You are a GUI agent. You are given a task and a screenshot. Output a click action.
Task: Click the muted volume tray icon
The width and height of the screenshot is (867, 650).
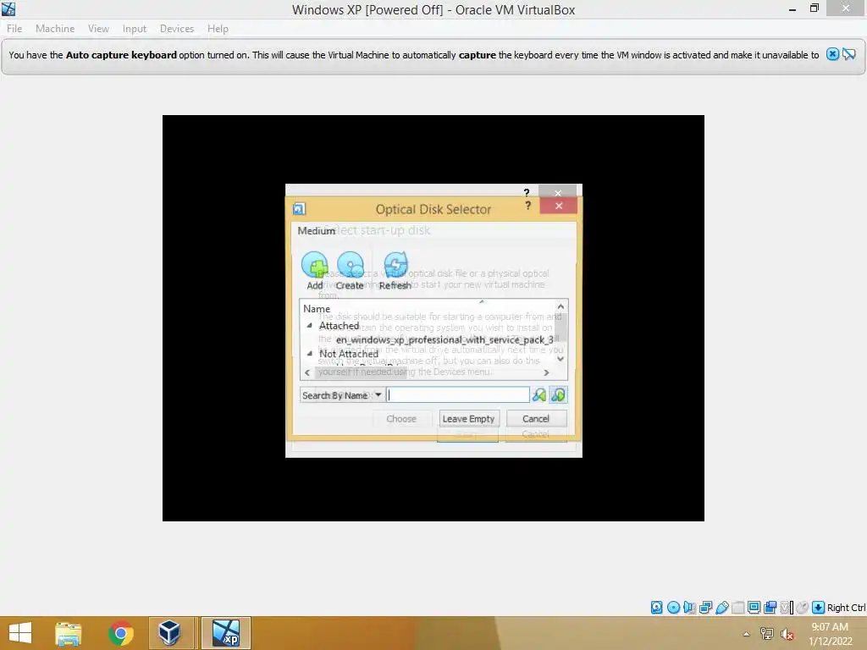[x=787, y=634]
